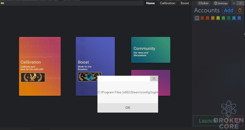Filter accounts by the blue bookmark

(x=239, y=18)
